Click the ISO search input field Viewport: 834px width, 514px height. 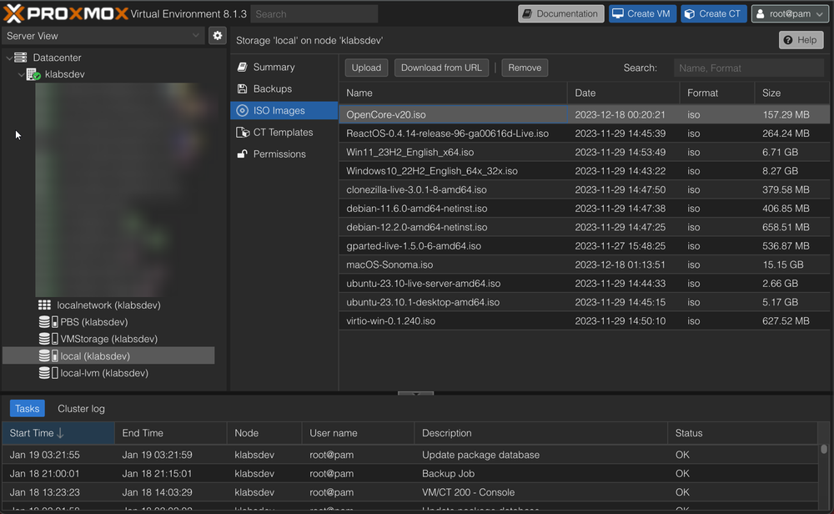pyautogui.click(x=748, y=68)
